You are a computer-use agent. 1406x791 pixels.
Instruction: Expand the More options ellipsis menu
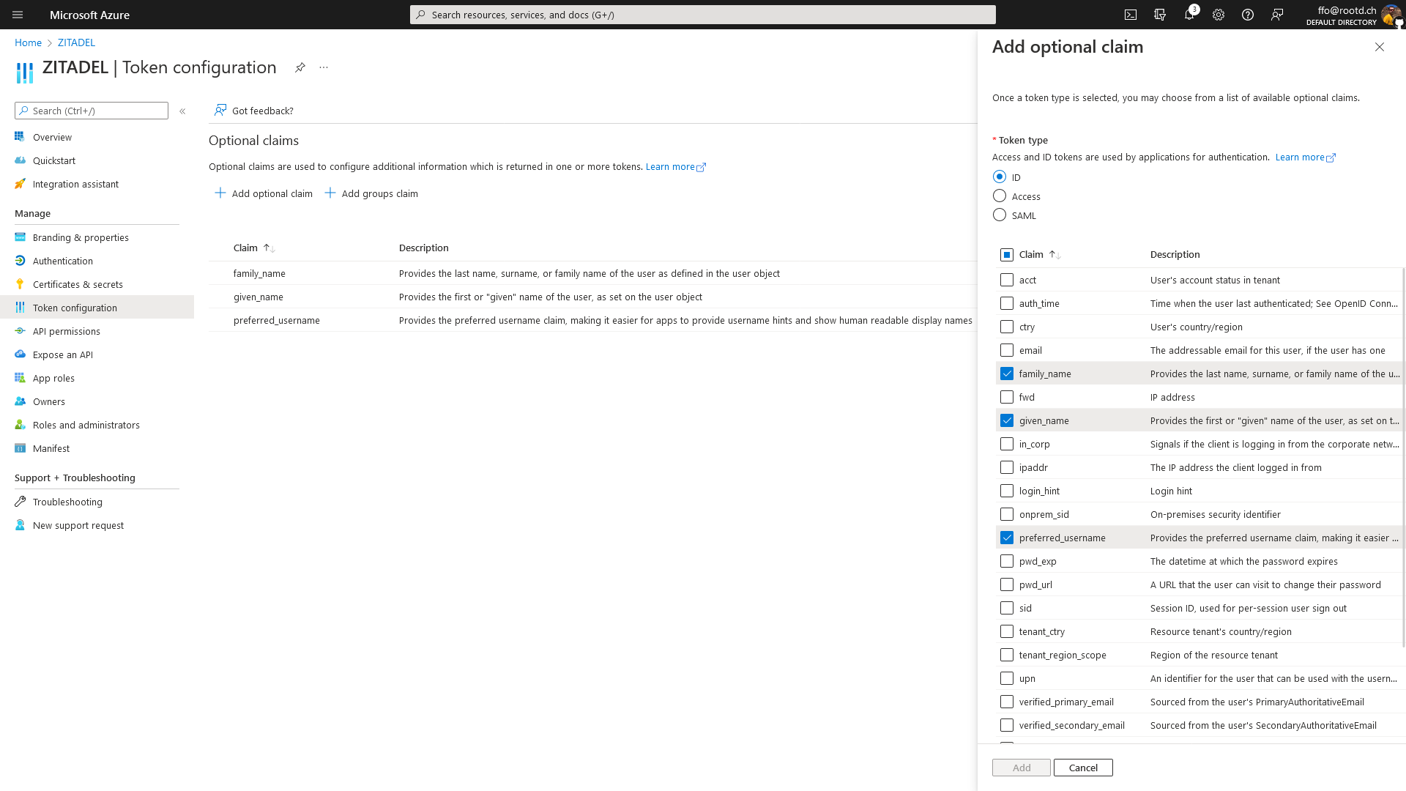(x=324, y=67)
